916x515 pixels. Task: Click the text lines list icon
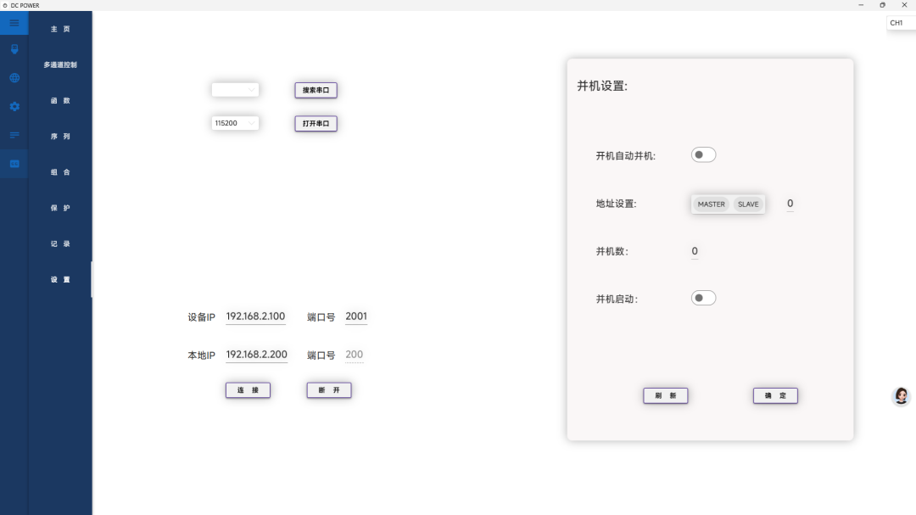click(x=14, y=135)
